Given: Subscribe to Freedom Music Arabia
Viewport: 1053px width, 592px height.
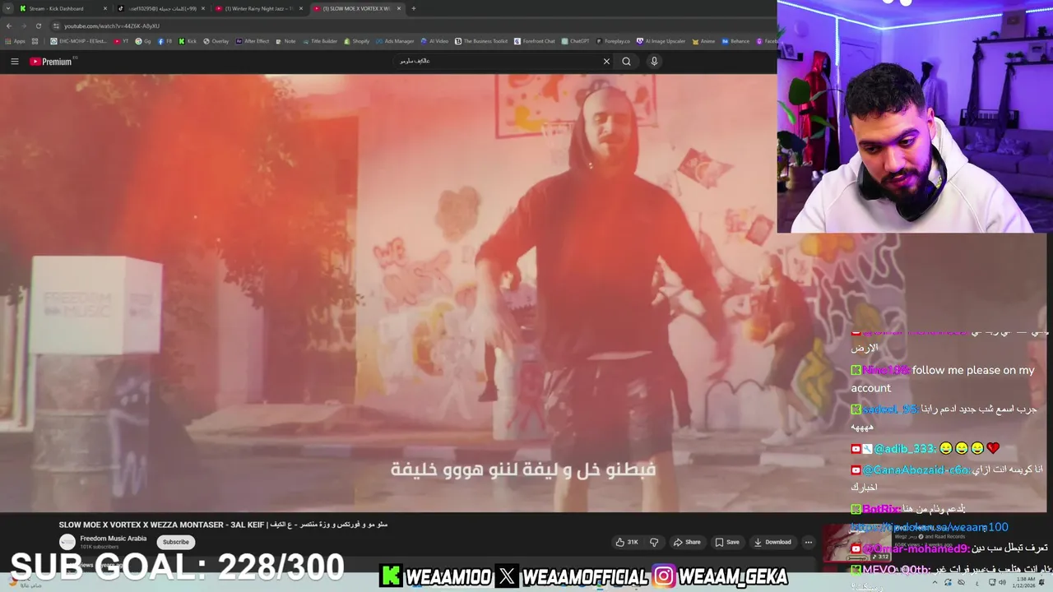Looking at the screenshot, I should point(175,542).
